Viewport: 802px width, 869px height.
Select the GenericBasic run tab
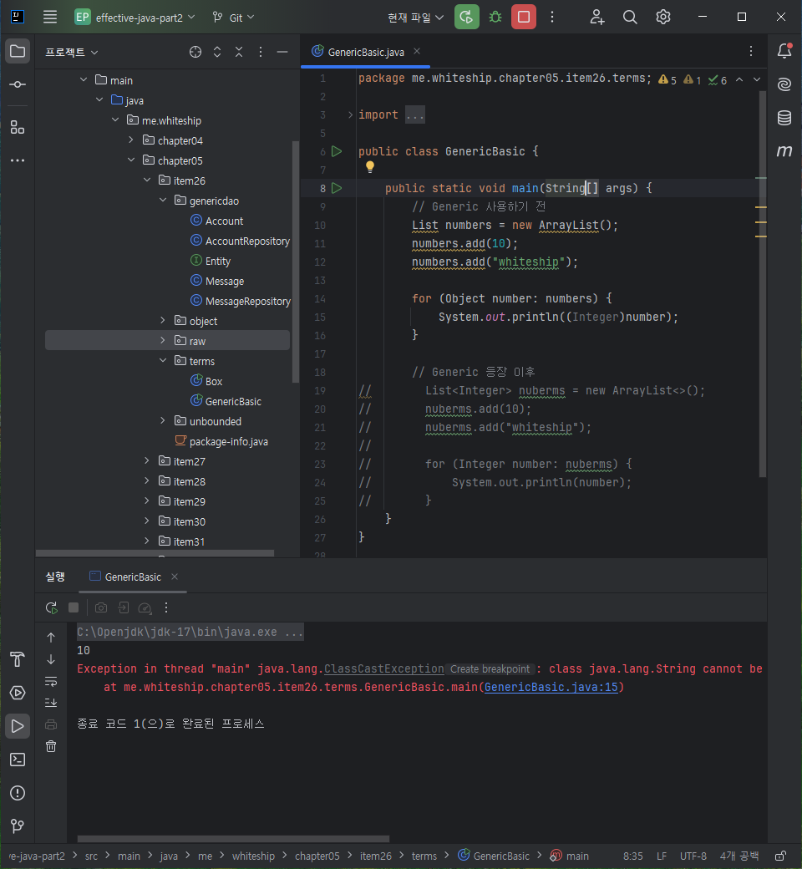pos(133,577)
